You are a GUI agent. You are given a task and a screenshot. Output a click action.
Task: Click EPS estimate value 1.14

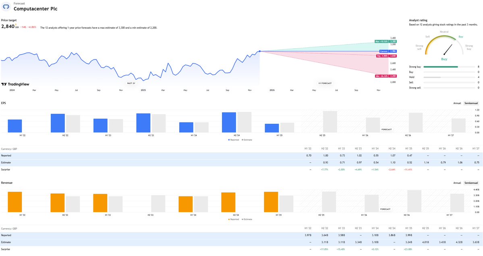coord(426,163)
